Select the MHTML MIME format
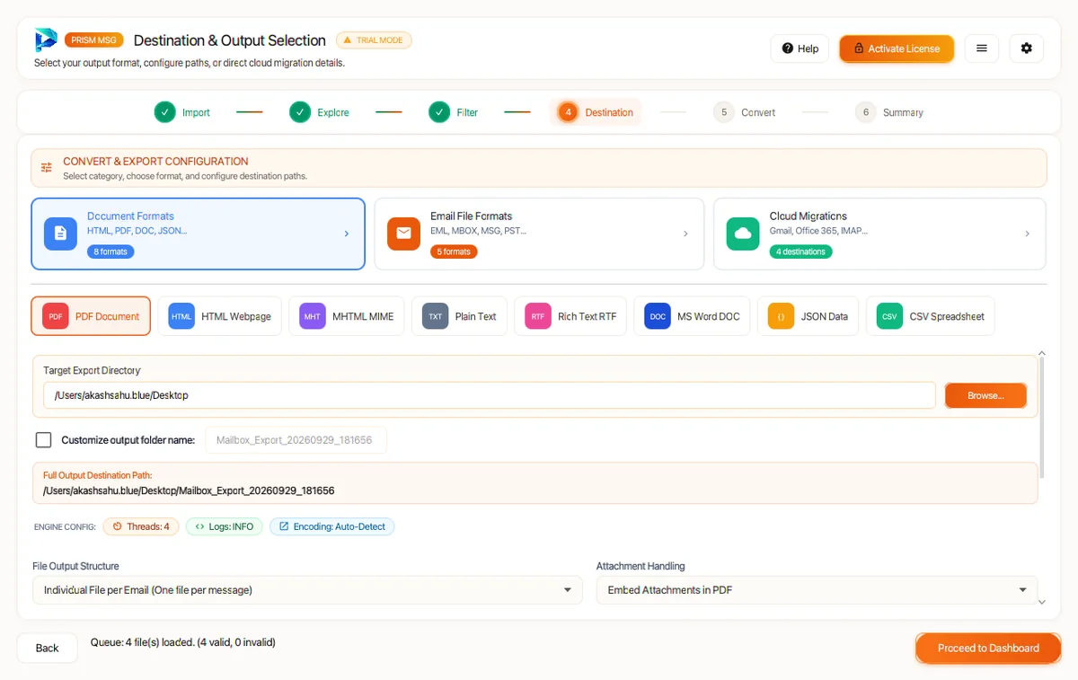This screenshot has height=680, width=1078. [347, 316]
